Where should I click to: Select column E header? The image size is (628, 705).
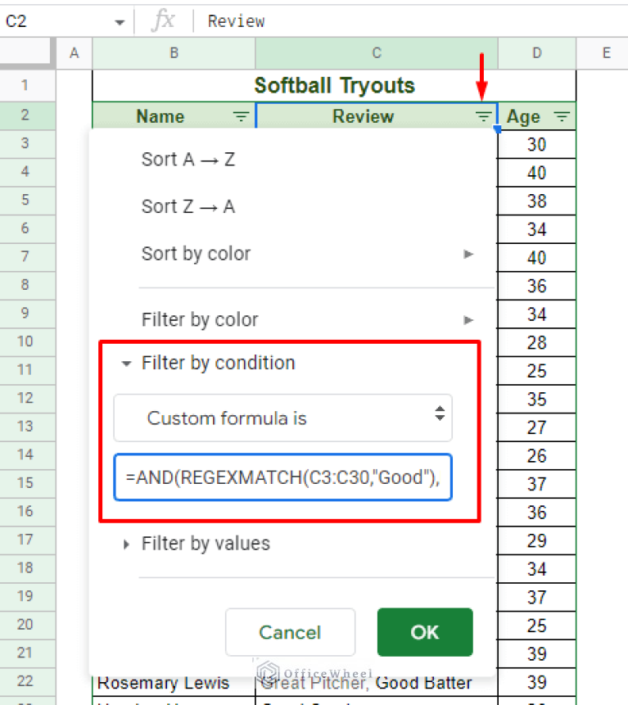[606, 53]
